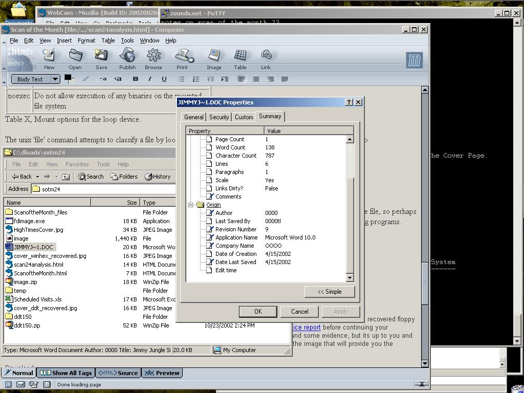Open the Tools menu in Composer

point(127,40)
